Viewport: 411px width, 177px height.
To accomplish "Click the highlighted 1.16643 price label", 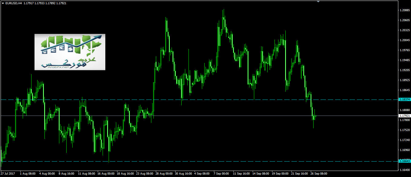I will click(405, 161).
